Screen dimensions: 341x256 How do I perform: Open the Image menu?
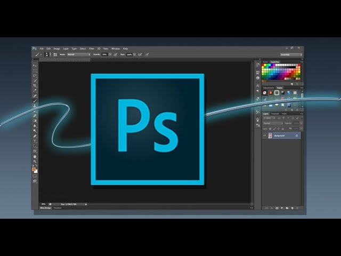click(57, 49)
